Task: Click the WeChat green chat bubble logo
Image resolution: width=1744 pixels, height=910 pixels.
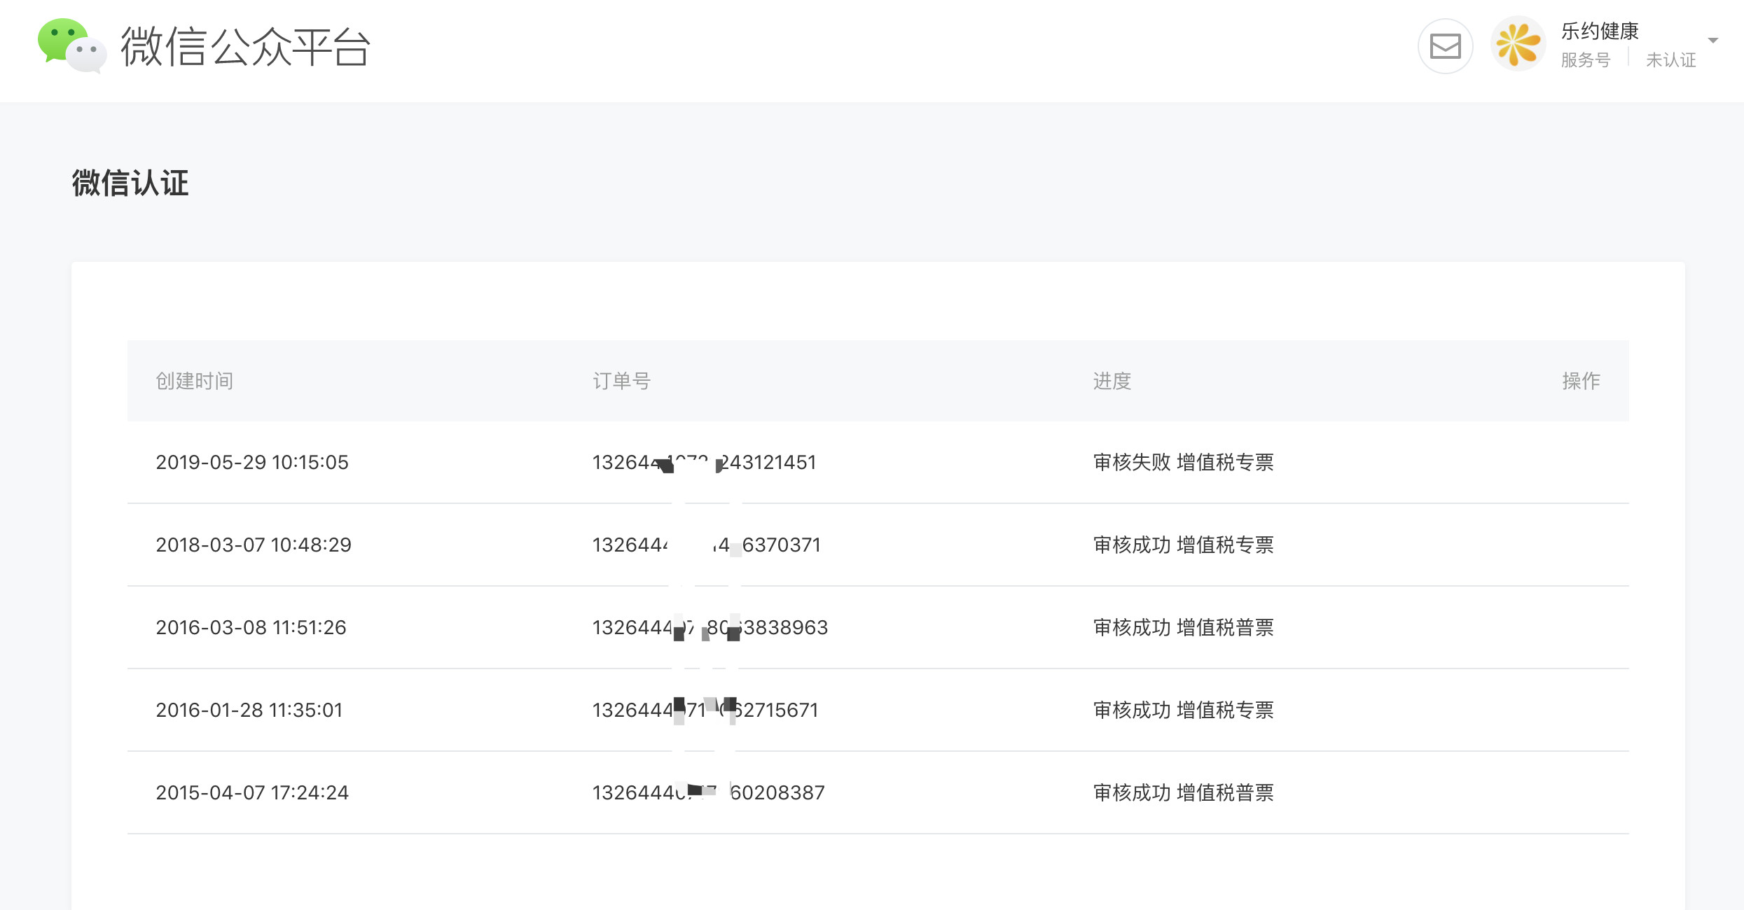Action: point(71,45)
